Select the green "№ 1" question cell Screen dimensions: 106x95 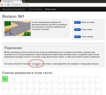point(5,79)
